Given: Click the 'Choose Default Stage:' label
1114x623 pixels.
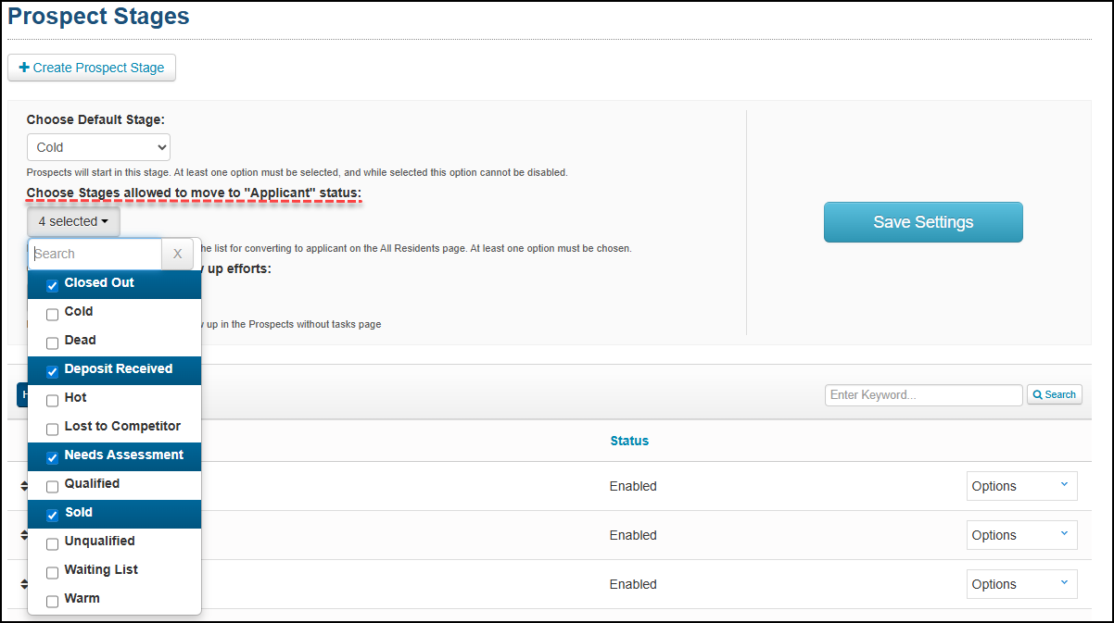Looking at the screenshot, I should [95, 119].
